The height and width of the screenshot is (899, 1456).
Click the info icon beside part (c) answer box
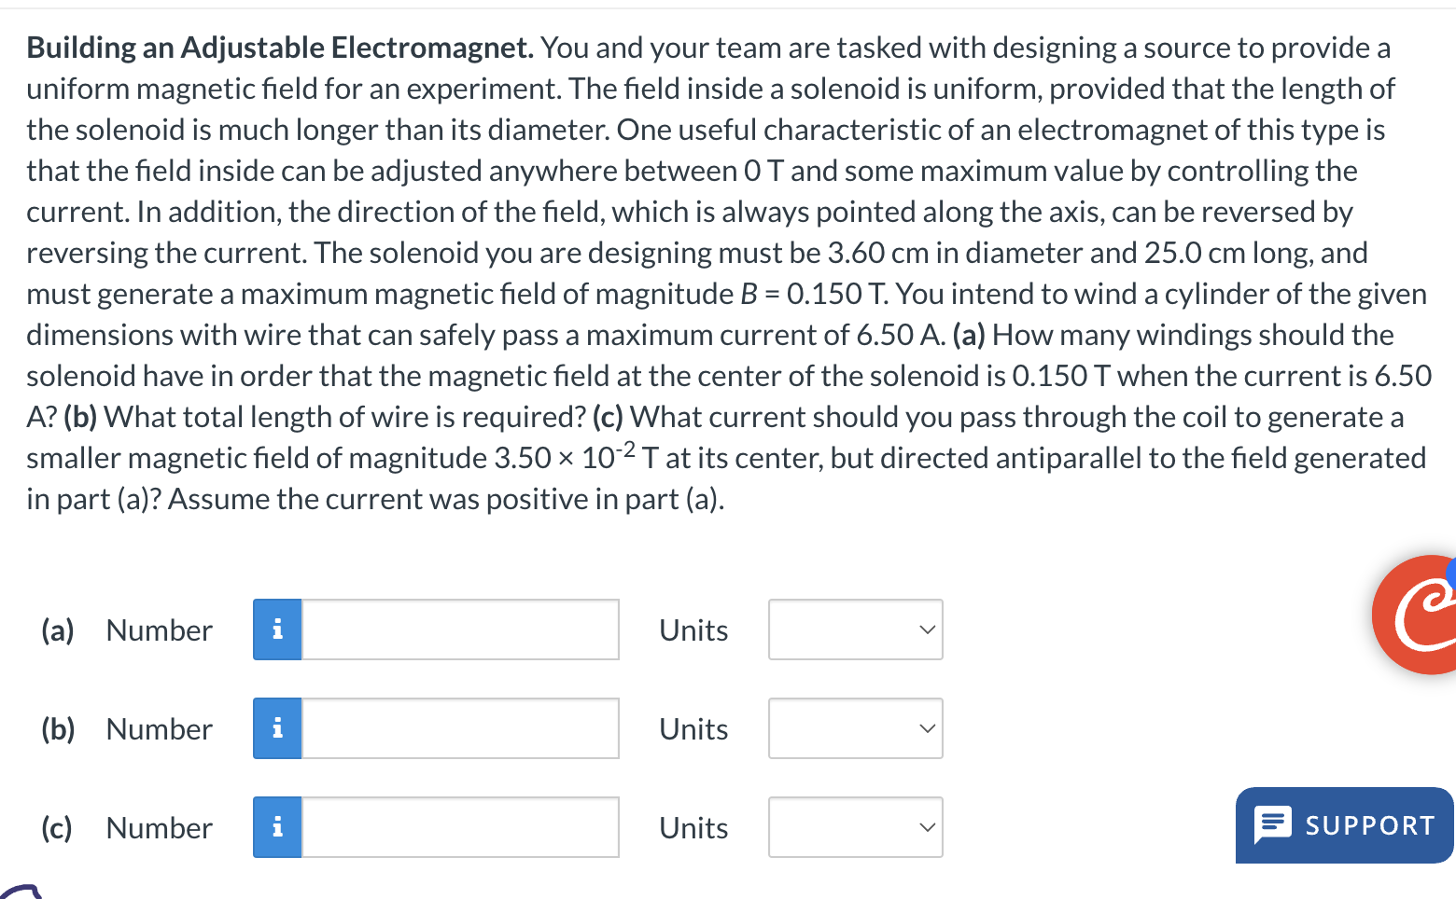[276, 827]
